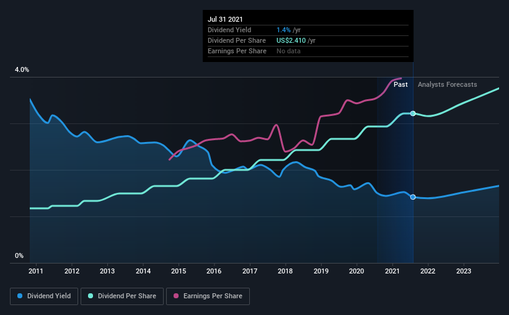Click the blue Dividend Yield legend dot
The width and height of the screenshot is (509, 315).
pyautogui.click(x=20, y=296)
